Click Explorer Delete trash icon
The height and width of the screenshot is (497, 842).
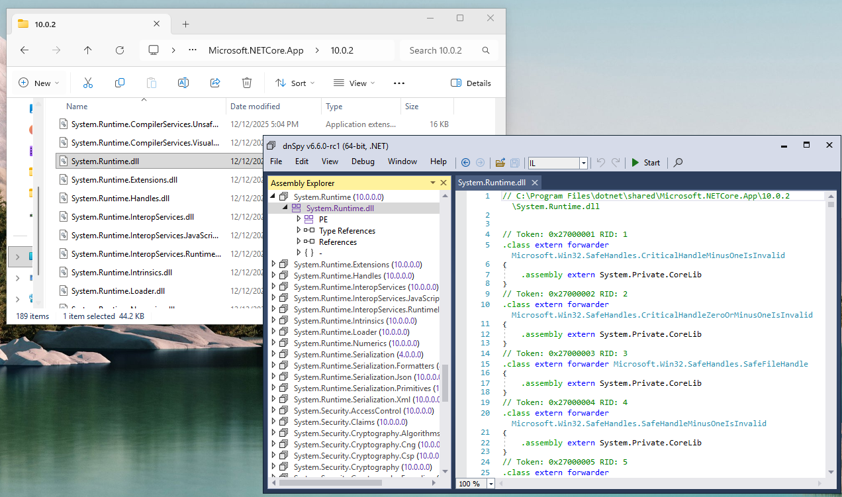point(247,83)
